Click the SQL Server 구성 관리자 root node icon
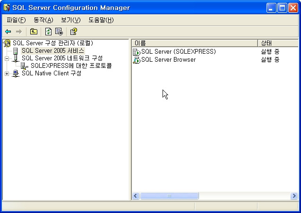Screen dimensions: 301x213 pyautogui.click(x=7, y=43)
